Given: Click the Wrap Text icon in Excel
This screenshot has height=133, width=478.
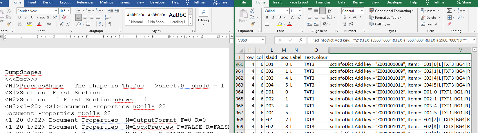Looking at the screenshot, I should [x=329, y=11].
